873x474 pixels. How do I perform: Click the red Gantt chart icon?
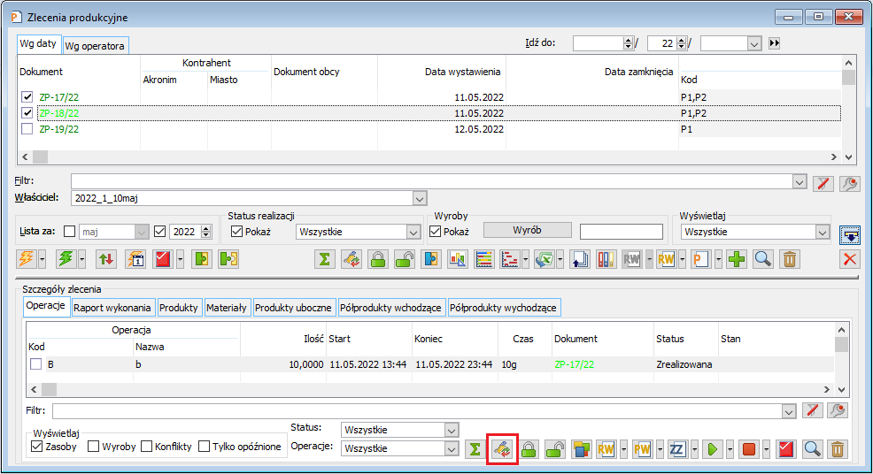[510, 259]
